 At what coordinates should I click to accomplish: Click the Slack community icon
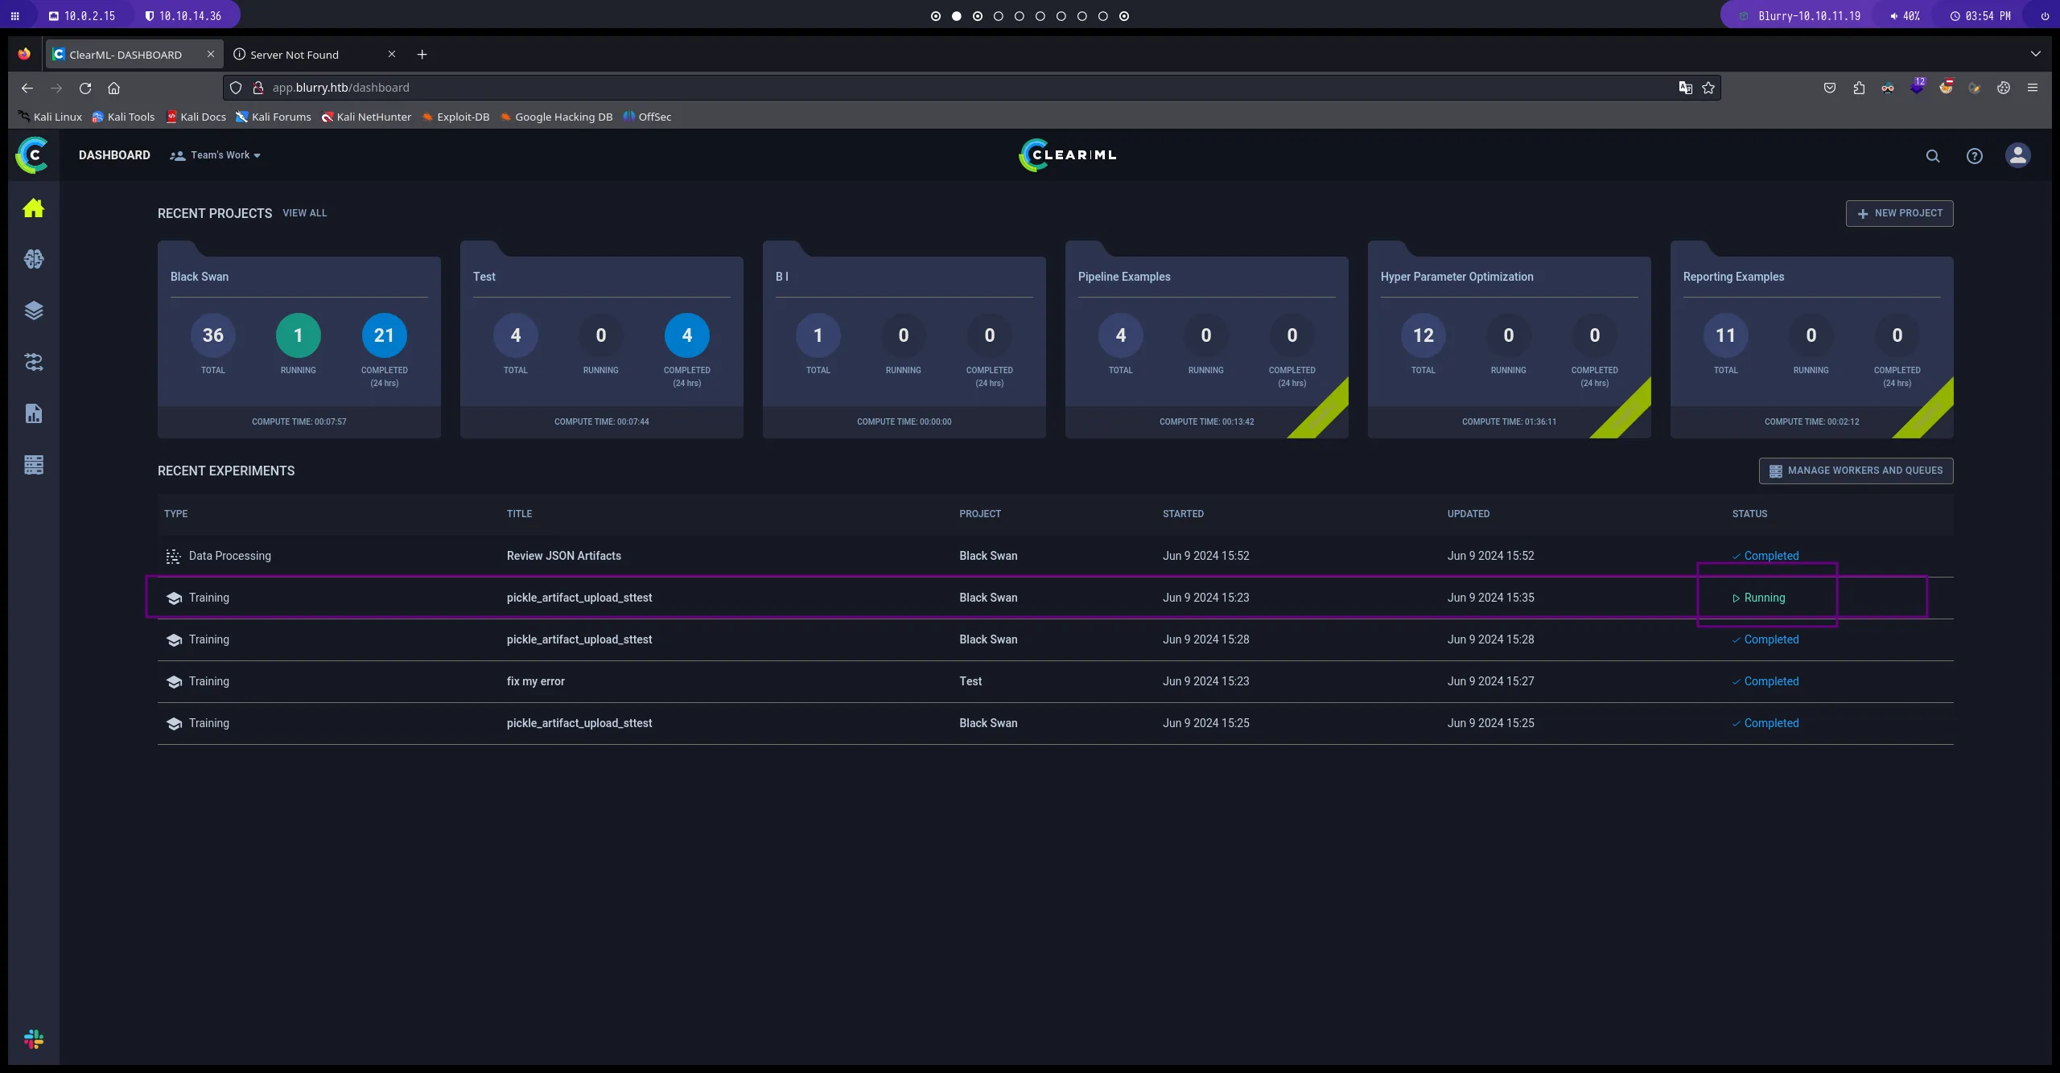coord(33,1039)
